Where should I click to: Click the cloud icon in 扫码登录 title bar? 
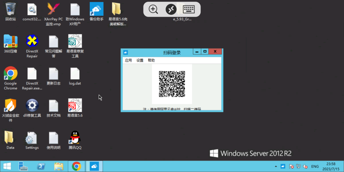(x=126, y=52)
